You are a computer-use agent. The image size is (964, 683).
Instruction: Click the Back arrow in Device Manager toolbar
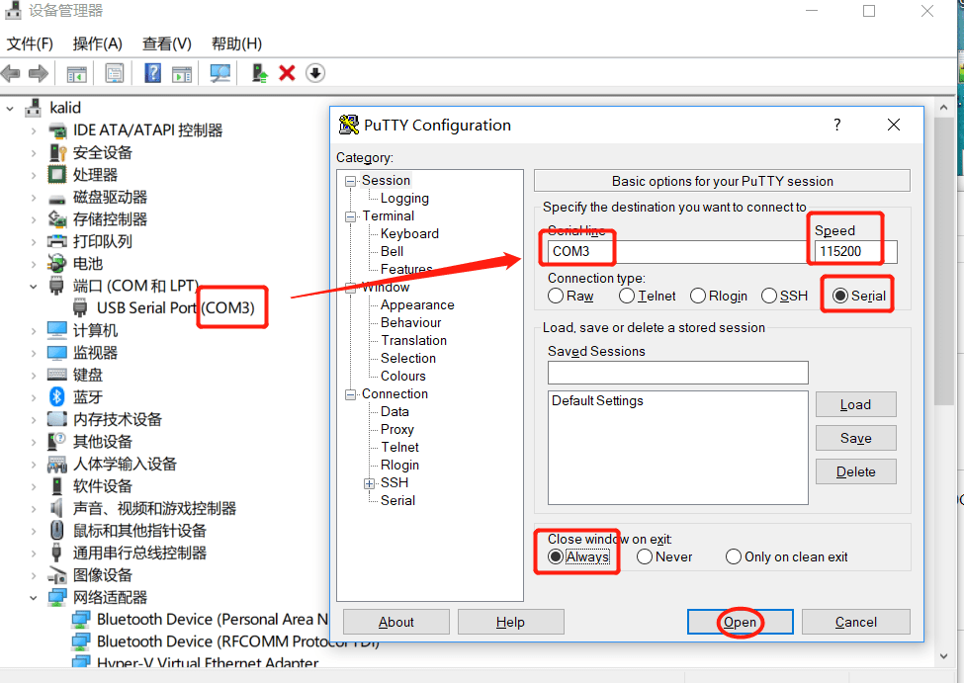11,74
